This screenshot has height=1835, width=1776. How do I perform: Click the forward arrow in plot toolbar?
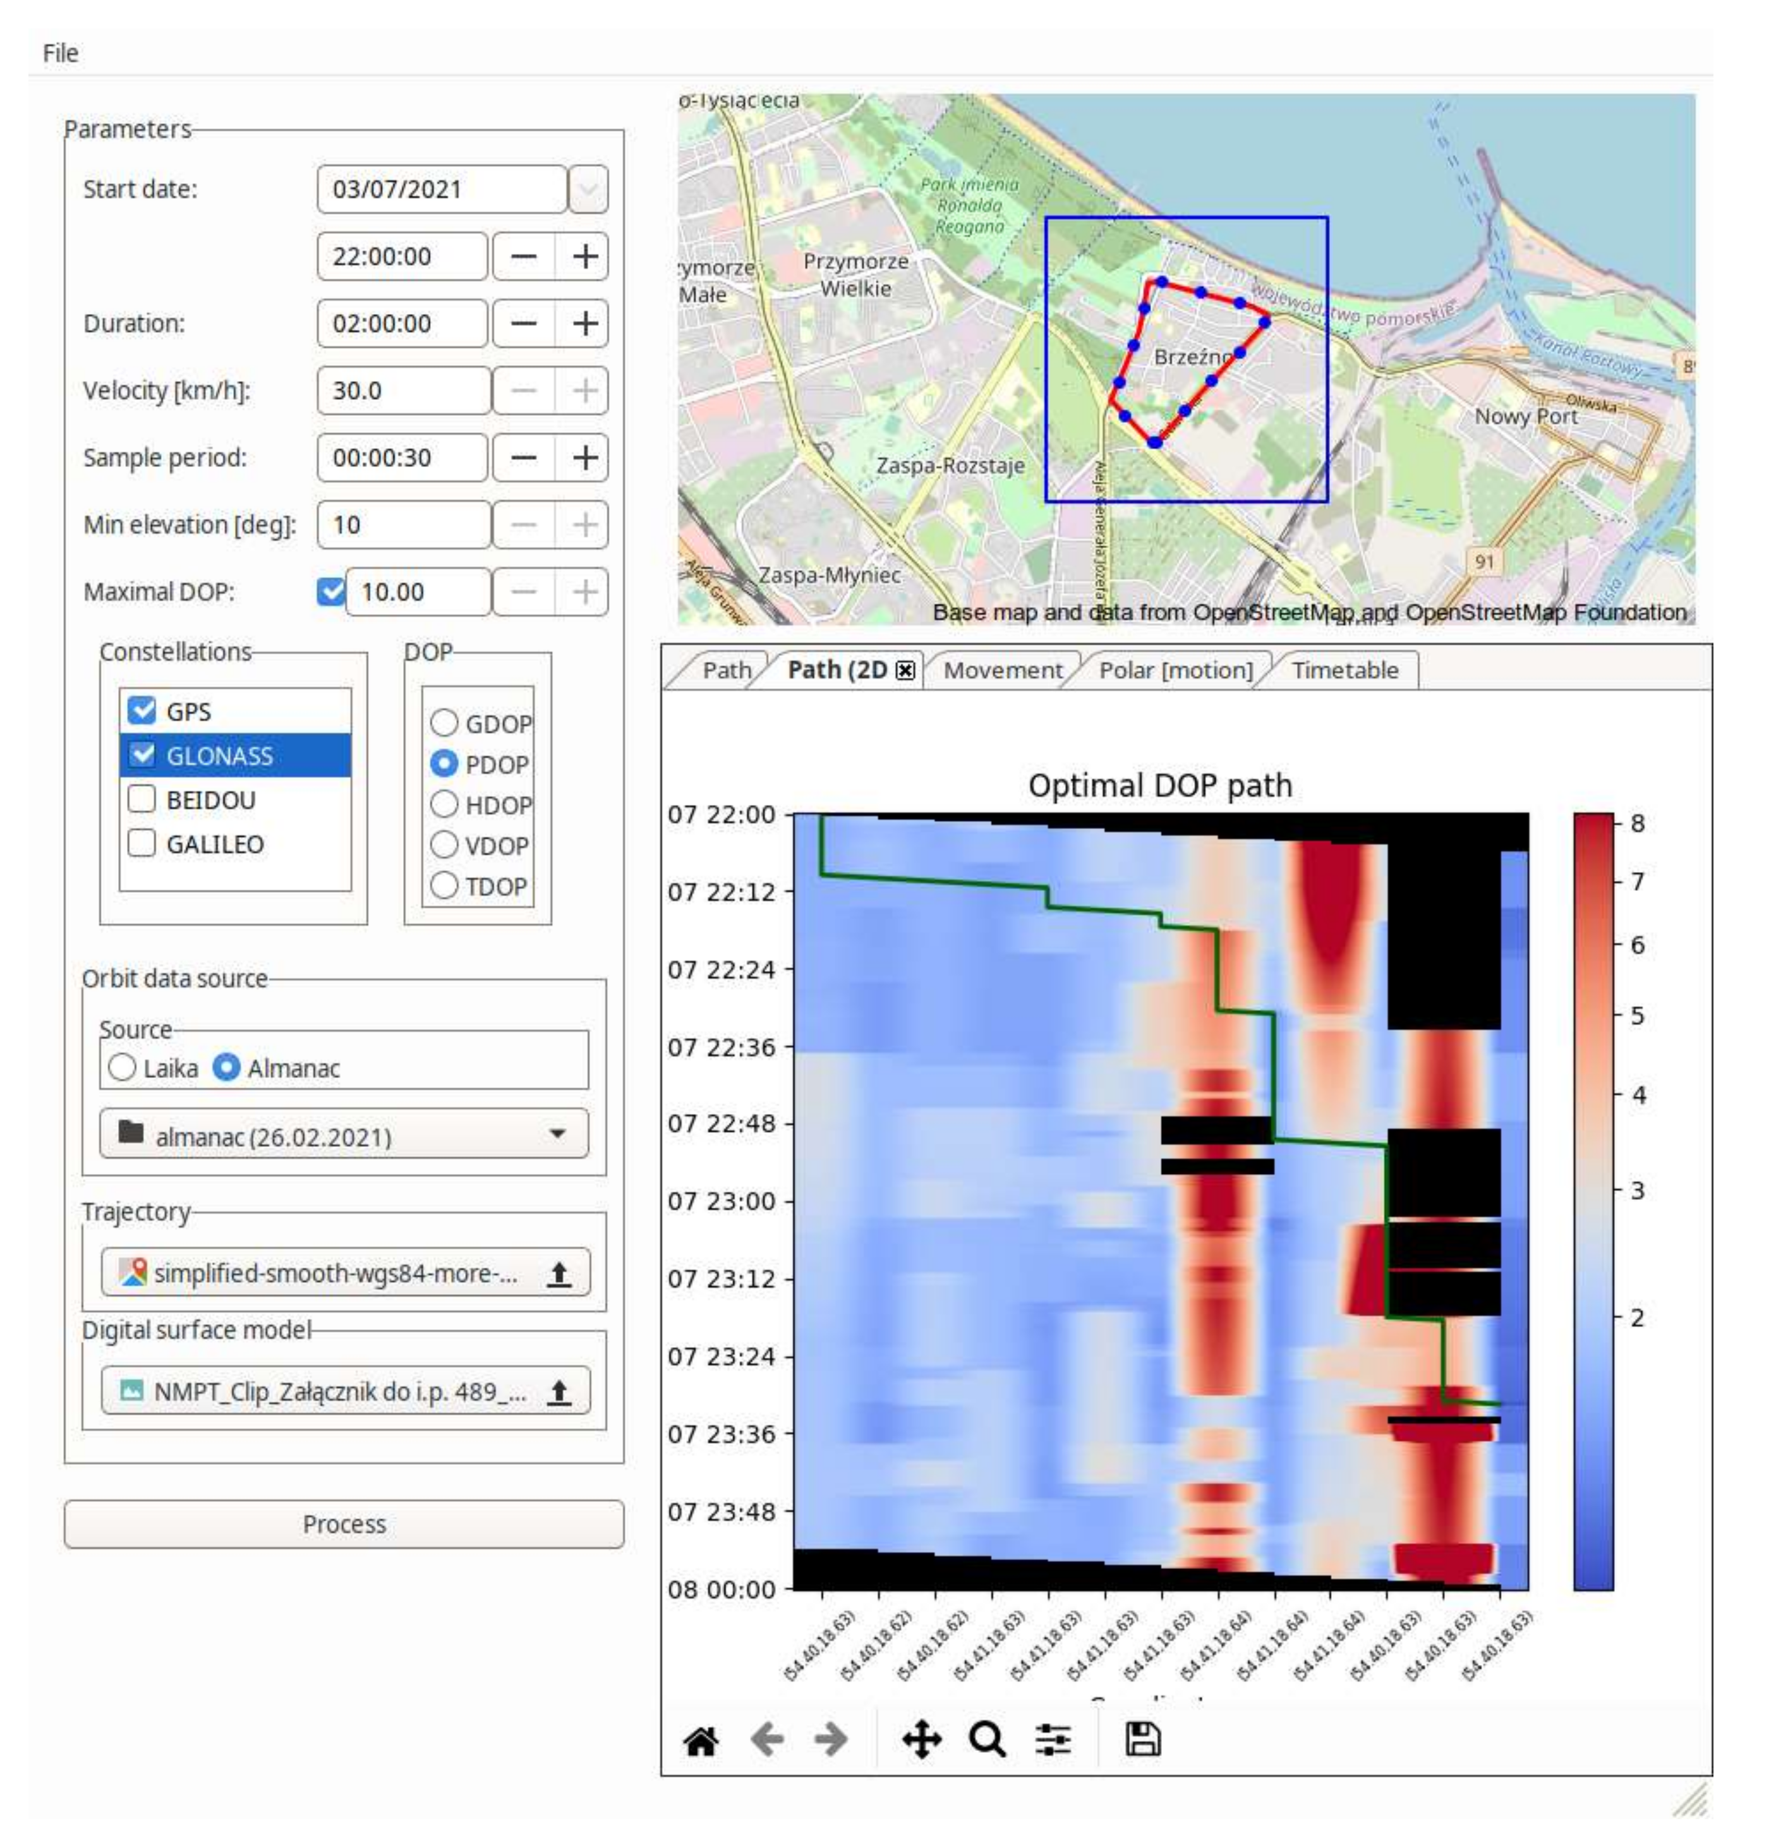click(x=830, y=1740)
